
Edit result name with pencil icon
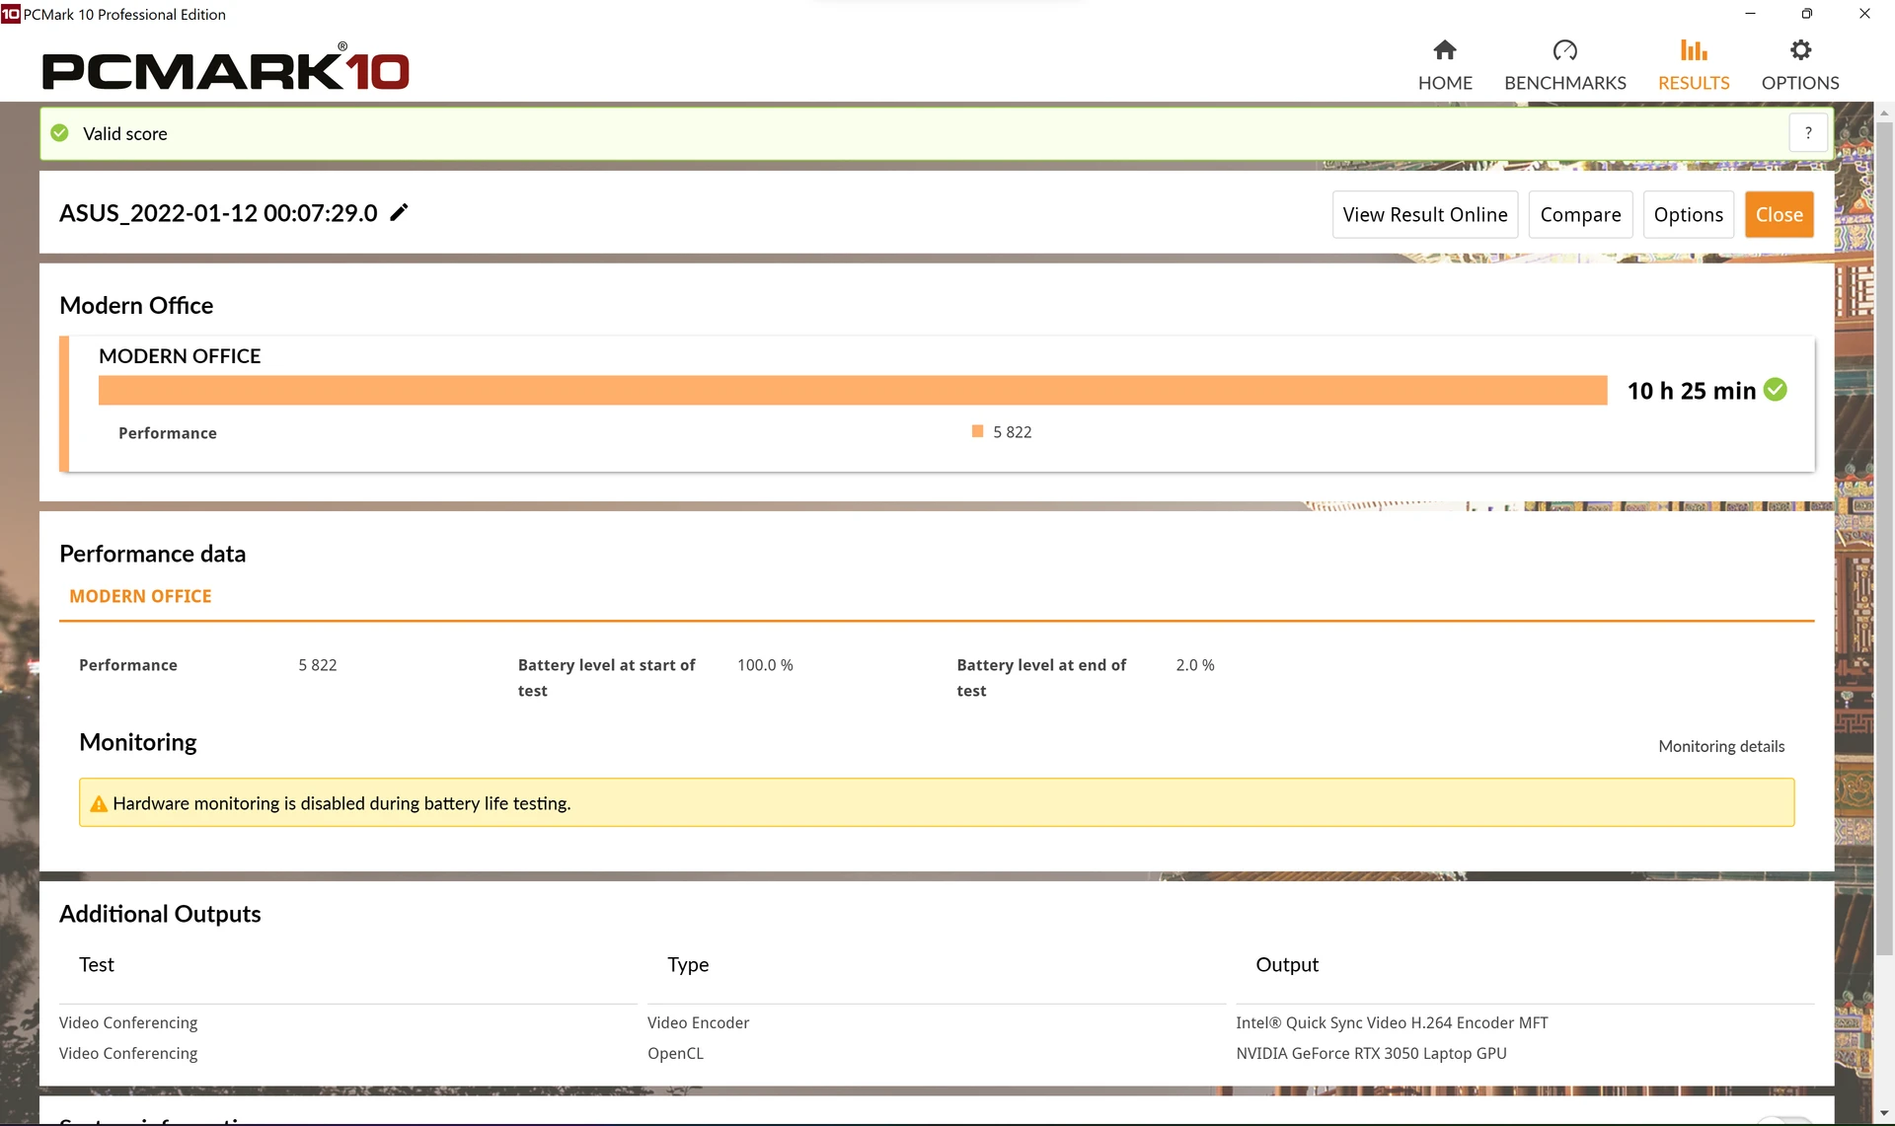399,212
